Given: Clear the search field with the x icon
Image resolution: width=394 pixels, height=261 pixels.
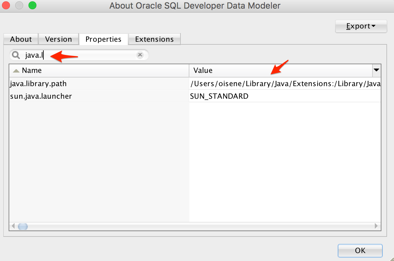Looking at the screenshot, I should 140,55.
